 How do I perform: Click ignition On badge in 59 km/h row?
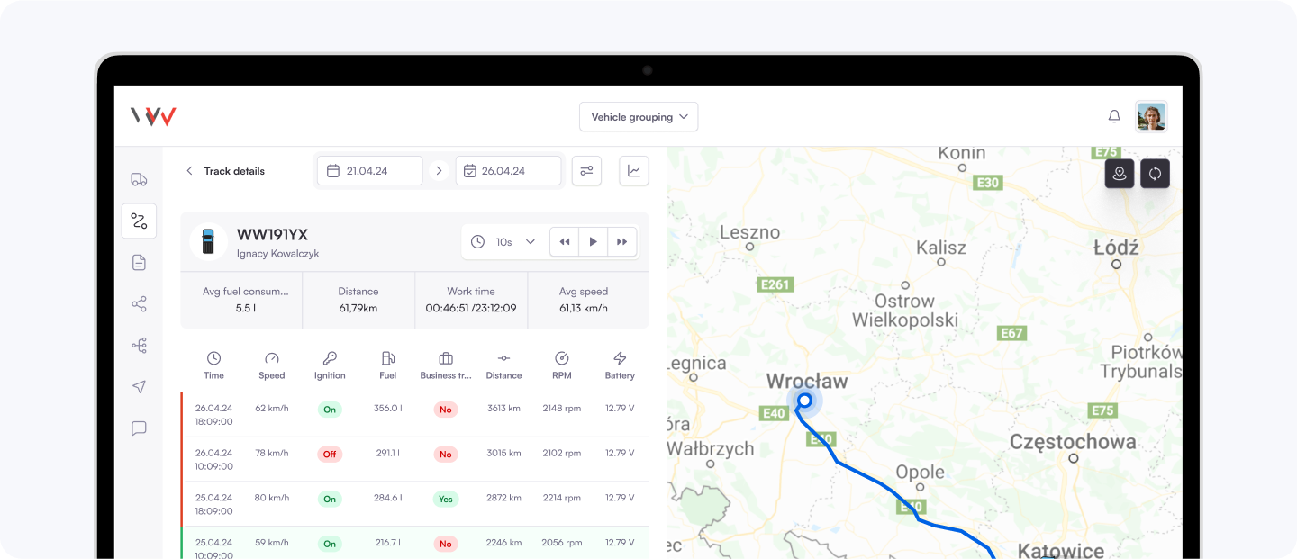(x=330, y=544)
